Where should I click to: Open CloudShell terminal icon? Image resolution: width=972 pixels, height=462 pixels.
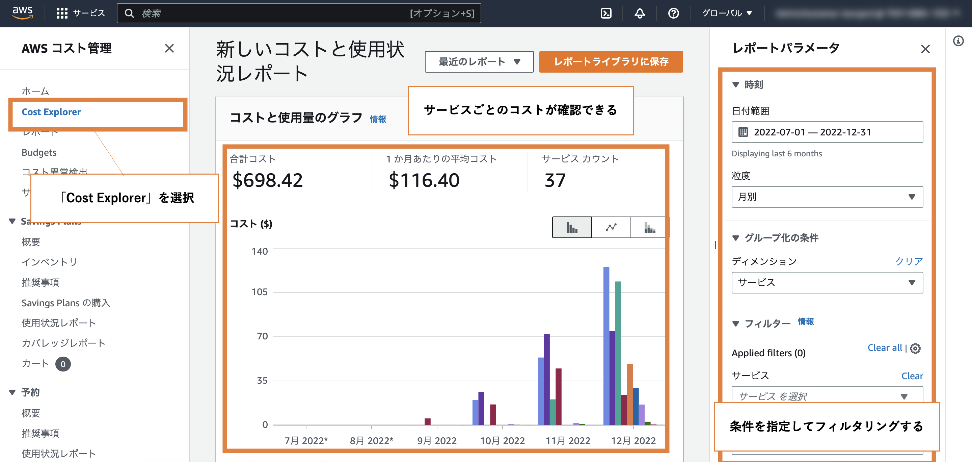point(606,13)
